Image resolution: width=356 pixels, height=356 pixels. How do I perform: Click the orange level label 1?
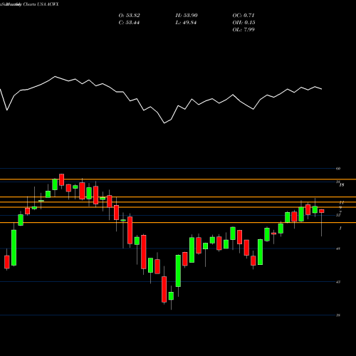[340, 229]
